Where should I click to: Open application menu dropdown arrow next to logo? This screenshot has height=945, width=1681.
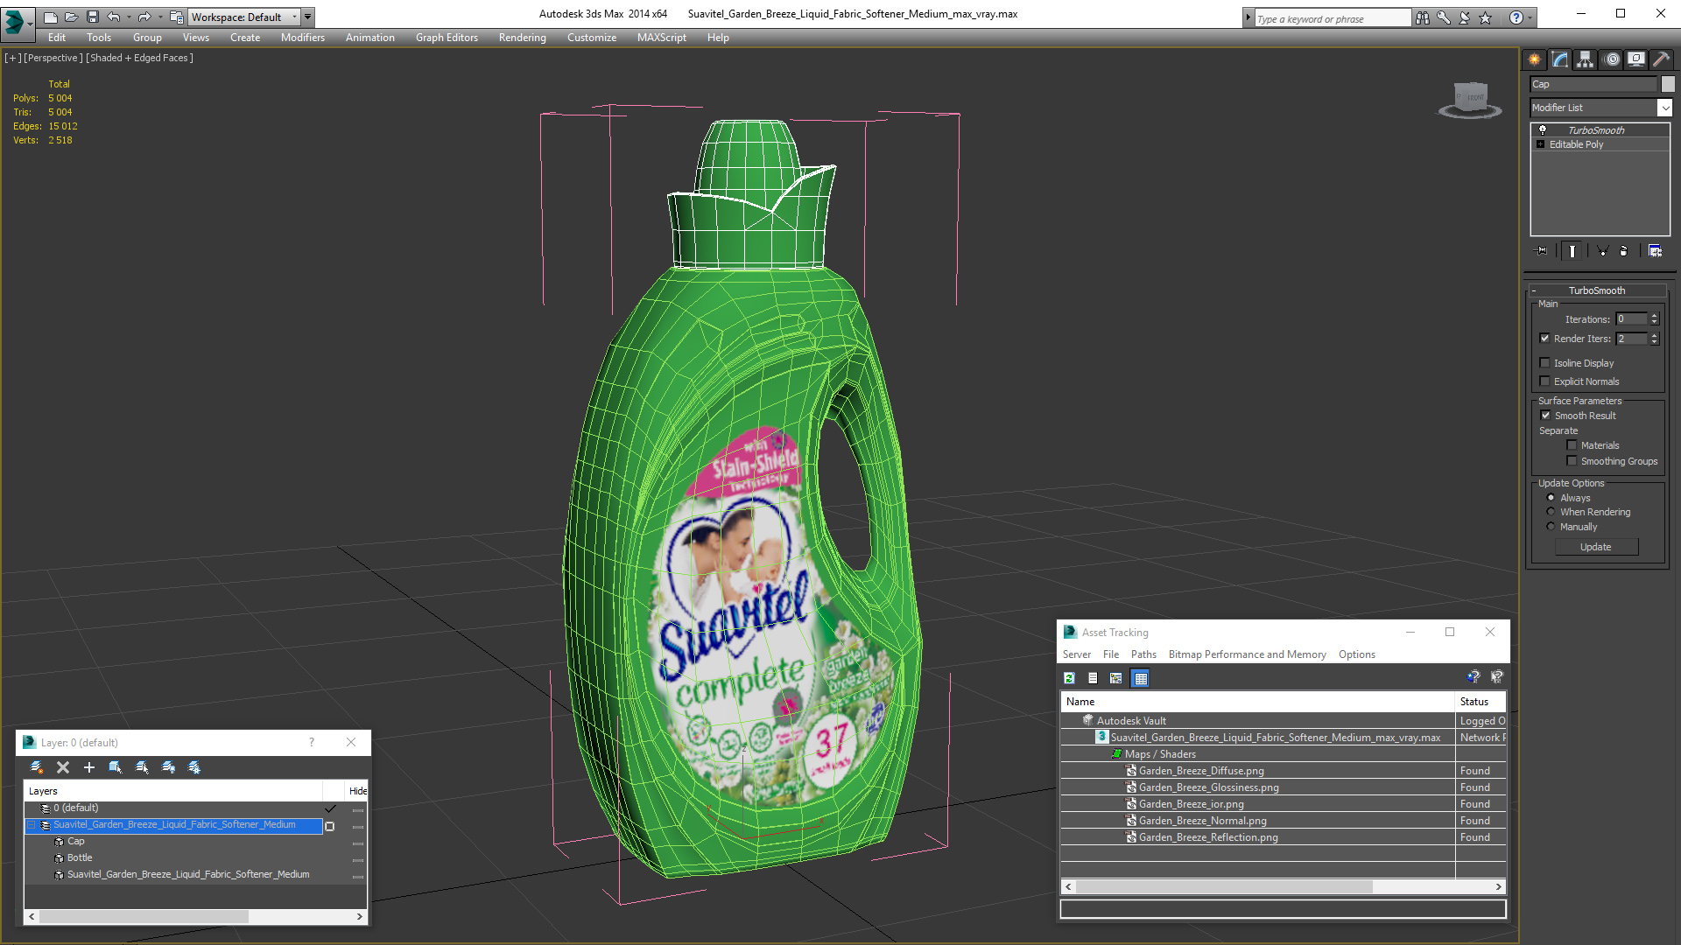[x=30, y=24]
